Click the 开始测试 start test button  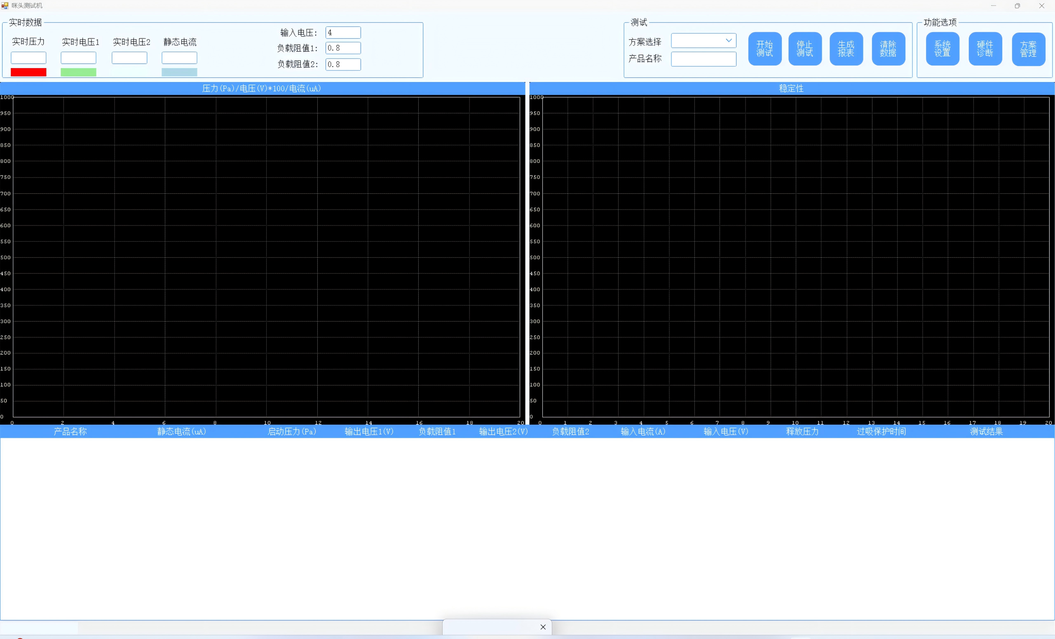pos(765,49)
